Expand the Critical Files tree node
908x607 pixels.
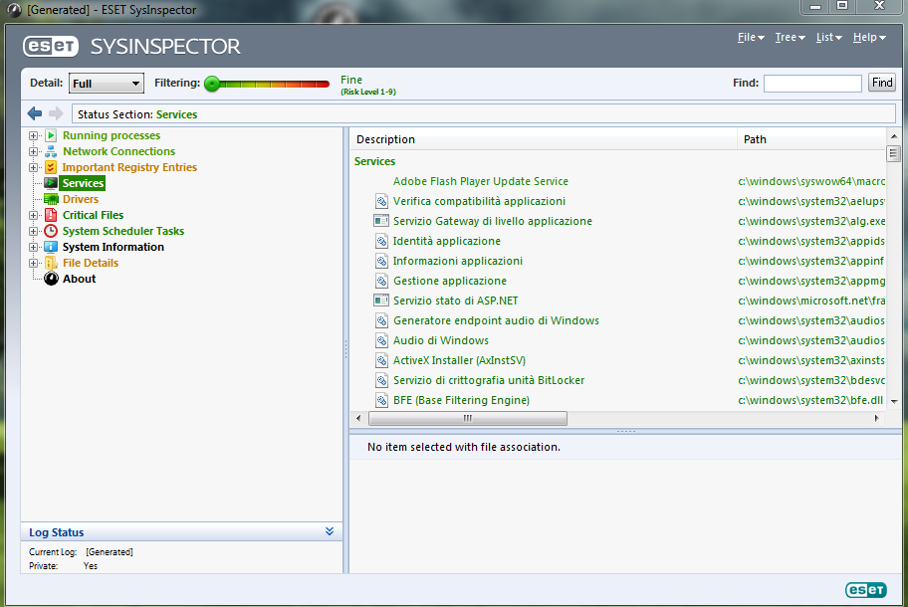[34, 215]
